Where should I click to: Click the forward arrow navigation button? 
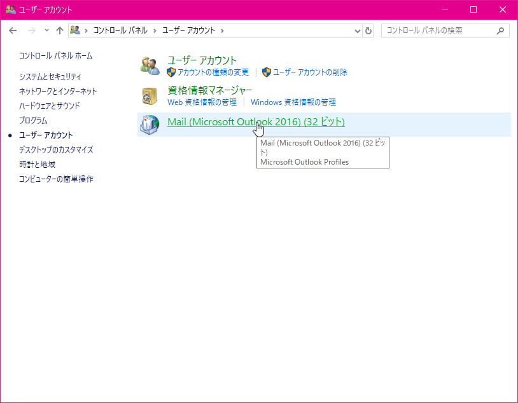[31, 31]
